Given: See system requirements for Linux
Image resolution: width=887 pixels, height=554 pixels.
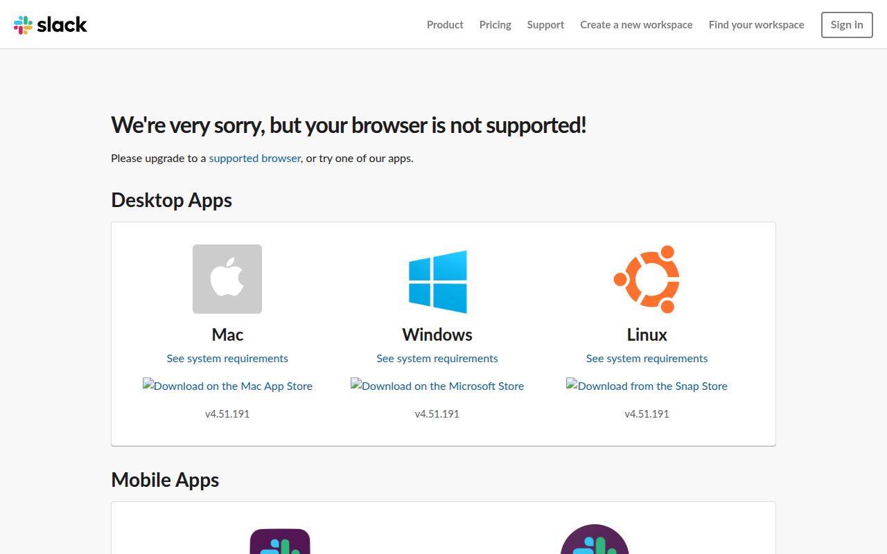Looking at the screenshot, I should pyautogui.click(x=647, y=358).
